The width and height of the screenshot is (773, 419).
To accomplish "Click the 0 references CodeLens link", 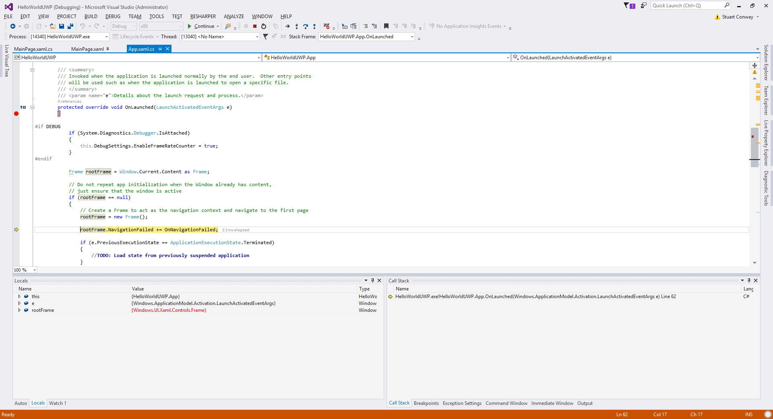I will (x=69, y=102).
